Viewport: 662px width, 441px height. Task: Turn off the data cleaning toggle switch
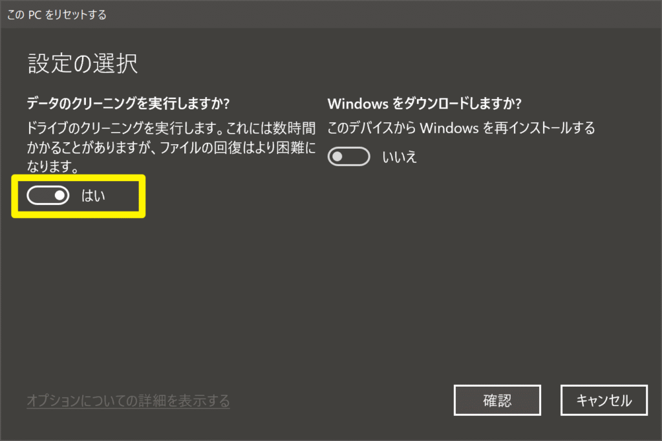coord(48,195)
